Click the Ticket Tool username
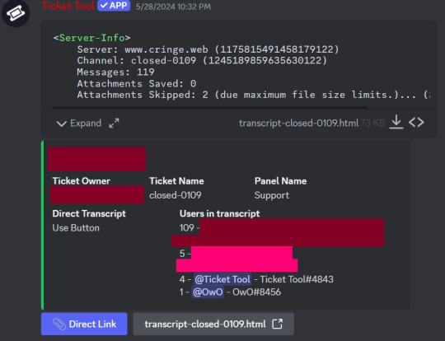 point(68,6)
